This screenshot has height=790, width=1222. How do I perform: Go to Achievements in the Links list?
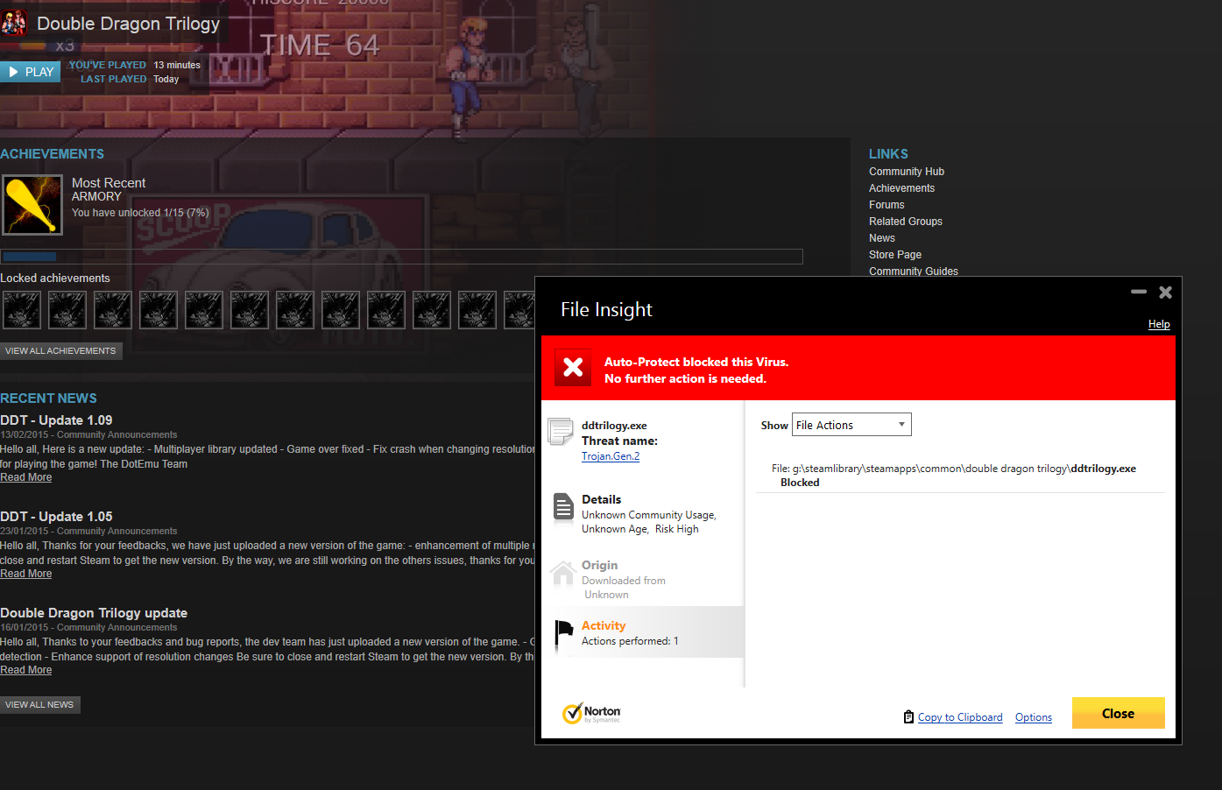(901, 188)
